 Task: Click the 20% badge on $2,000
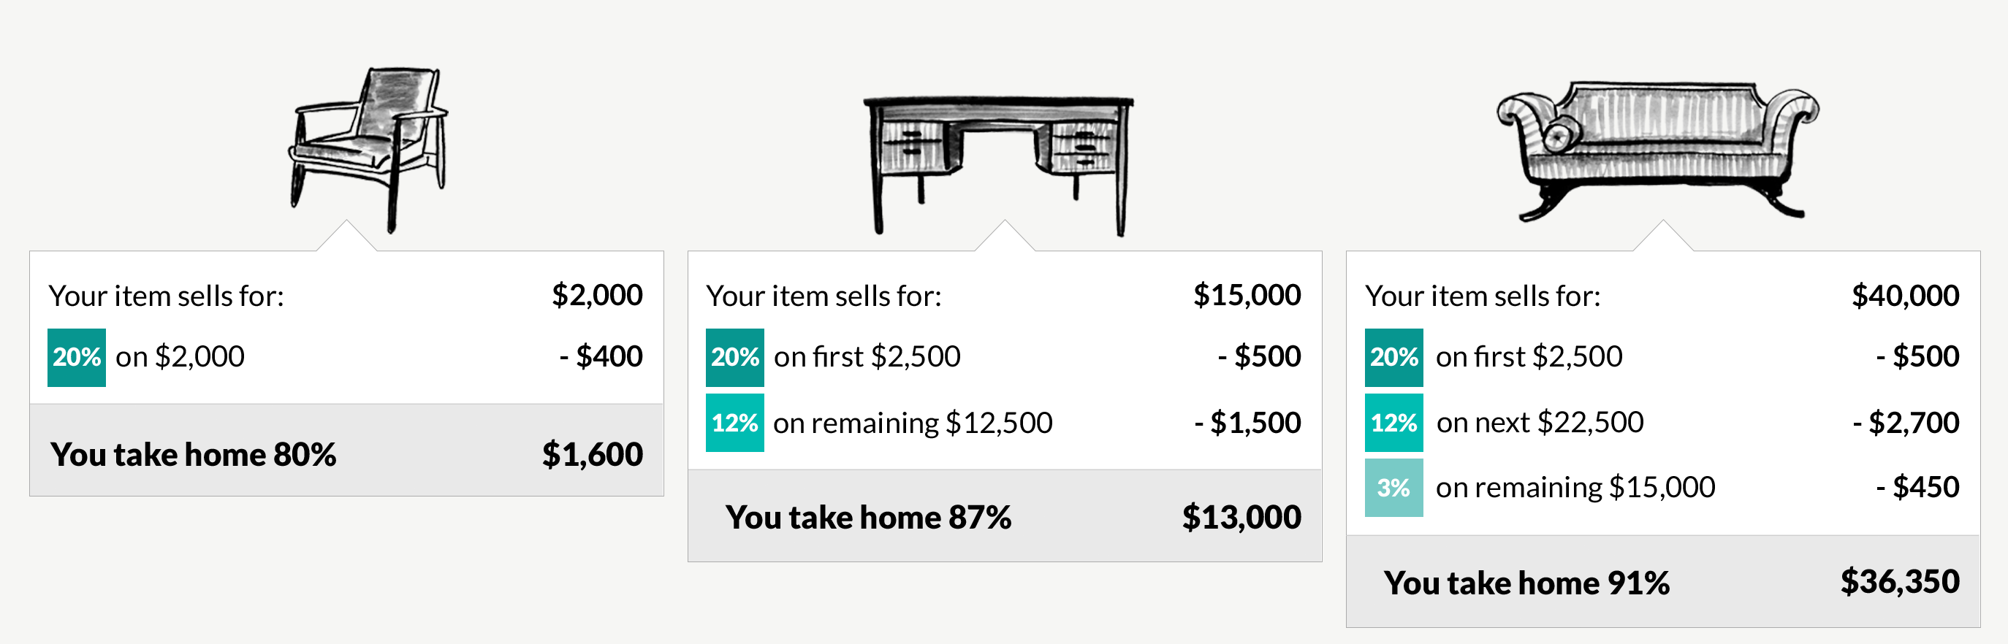pyautogui.click(x=77, y=358)
